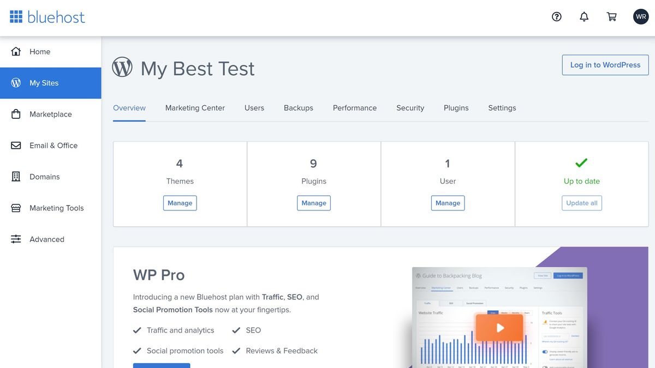The height and width of the screenshot is (368, 655).
Task: Open Marketing Tools in the sidebar
Action: tap(50, 208)
